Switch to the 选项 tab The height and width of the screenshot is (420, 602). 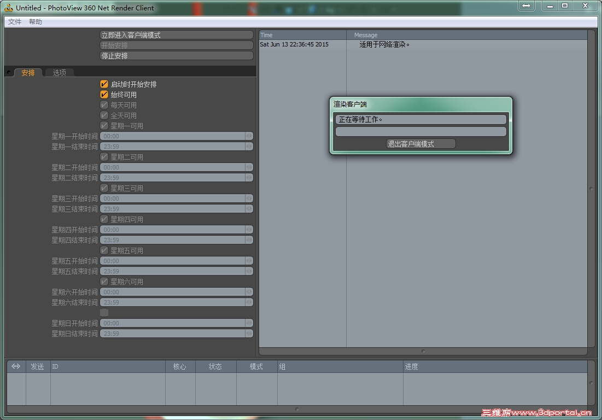tap(59, 73)
